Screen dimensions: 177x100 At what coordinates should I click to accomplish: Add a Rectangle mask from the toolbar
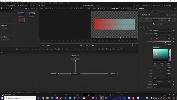[71, 49]
